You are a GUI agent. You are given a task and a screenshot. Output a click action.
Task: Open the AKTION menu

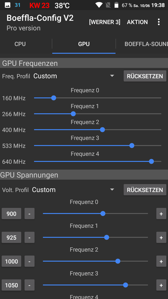click(137, 22)
